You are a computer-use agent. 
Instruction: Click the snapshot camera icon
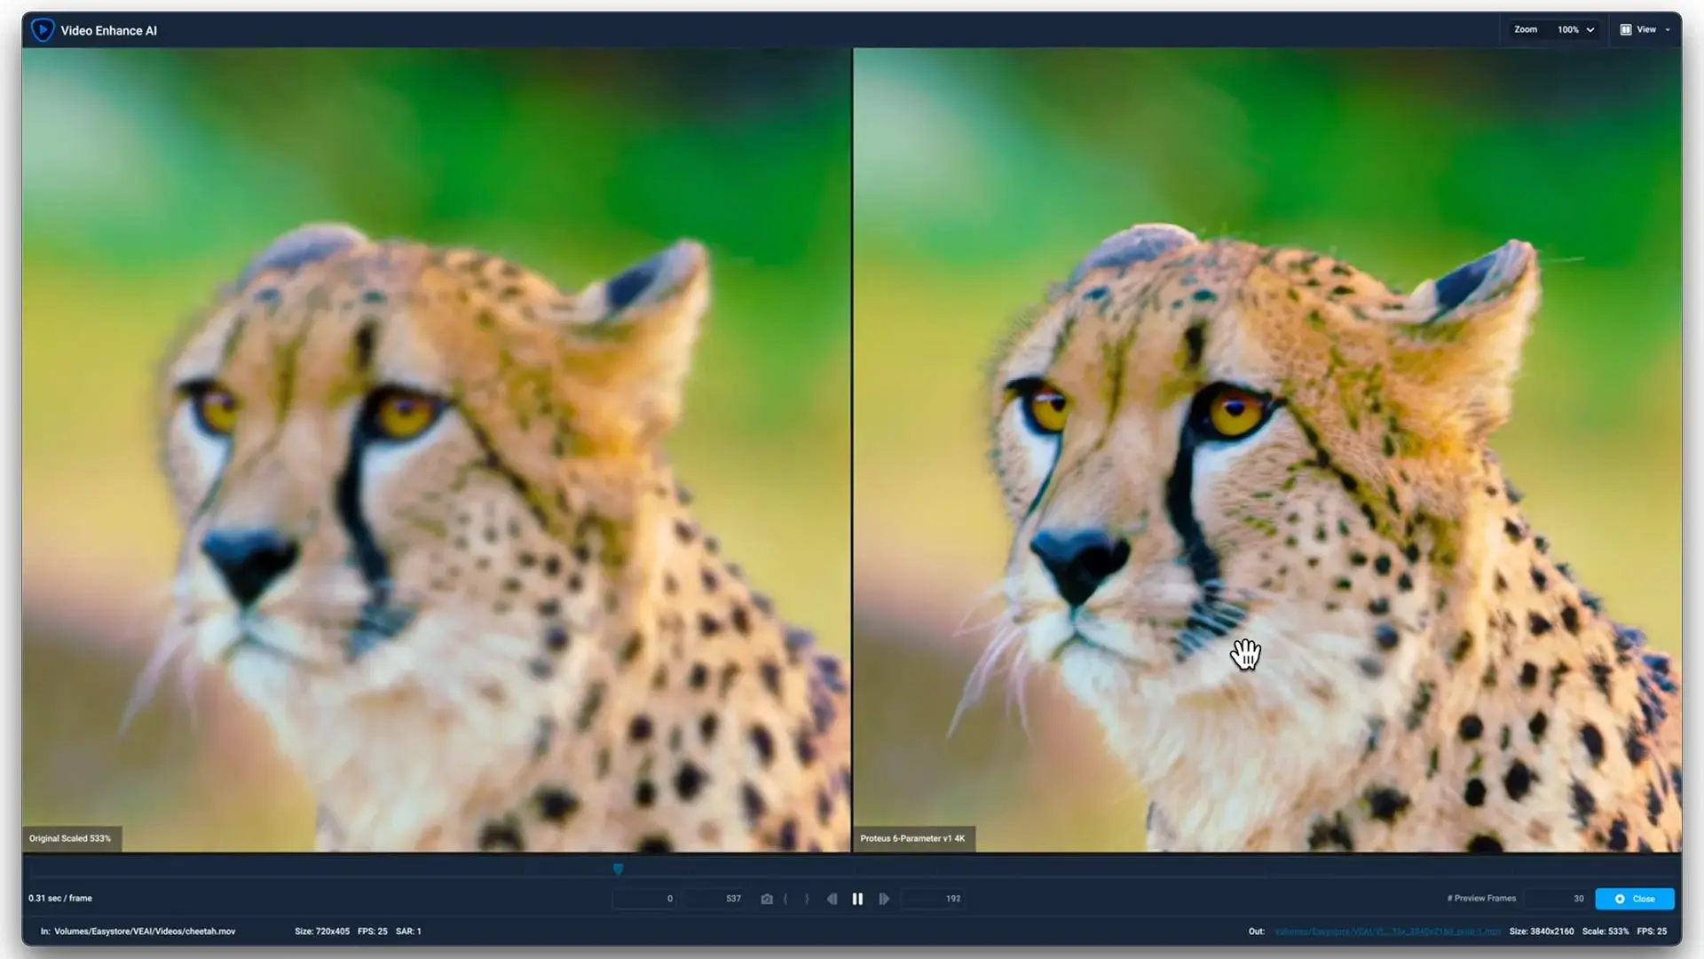767,899
